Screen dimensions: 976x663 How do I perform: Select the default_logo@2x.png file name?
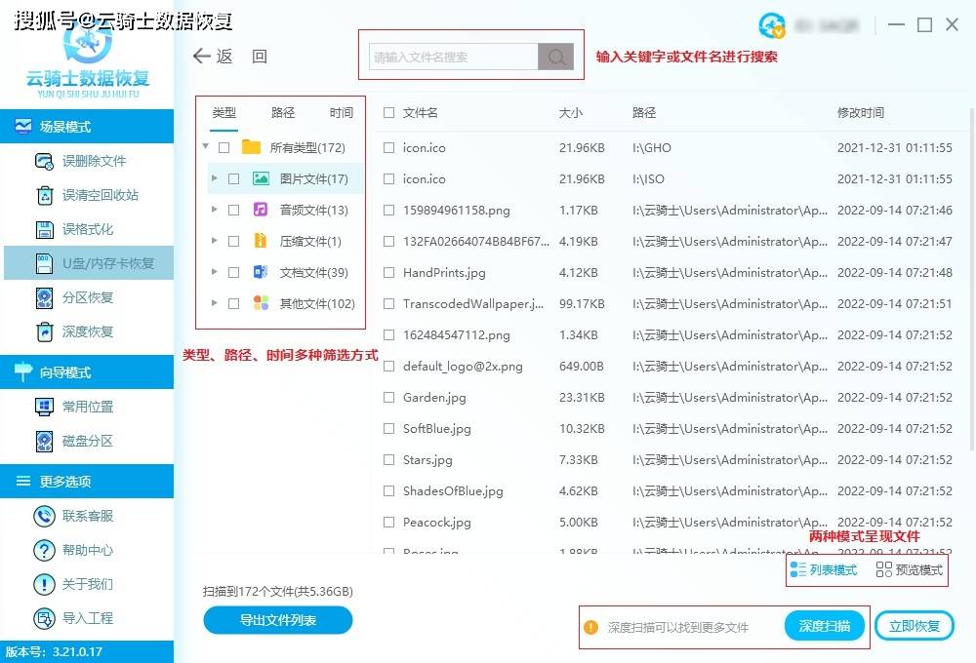(x=463, y=367)
